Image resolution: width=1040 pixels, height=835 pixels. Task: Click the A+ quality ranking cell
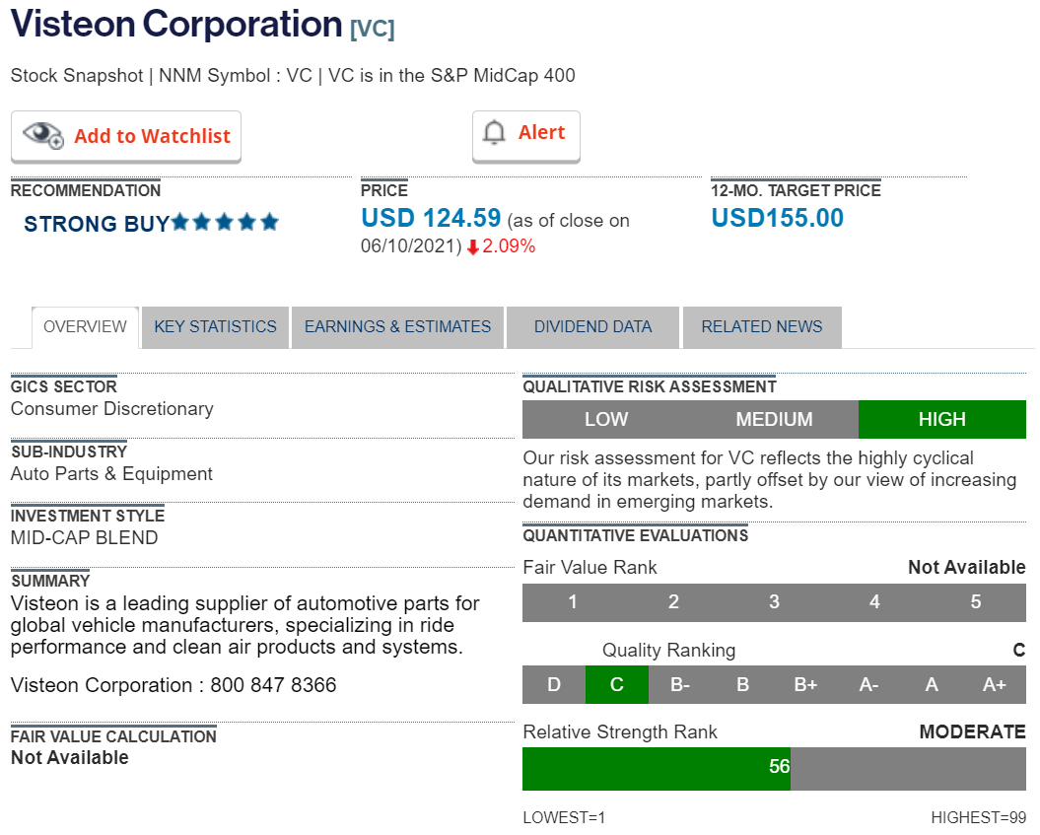[994, 685]
